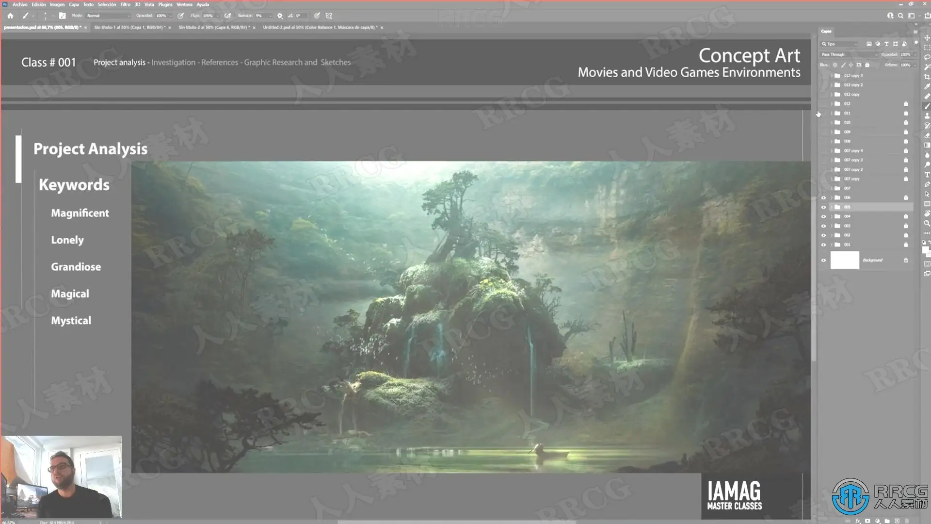Screen dimensions: 931x524
Task: Hide layer group 001
Action: point(823,245)
